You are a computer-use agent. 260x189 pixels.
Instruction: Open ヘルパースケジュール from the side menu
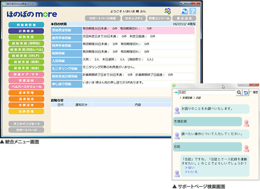click(26, 86)
